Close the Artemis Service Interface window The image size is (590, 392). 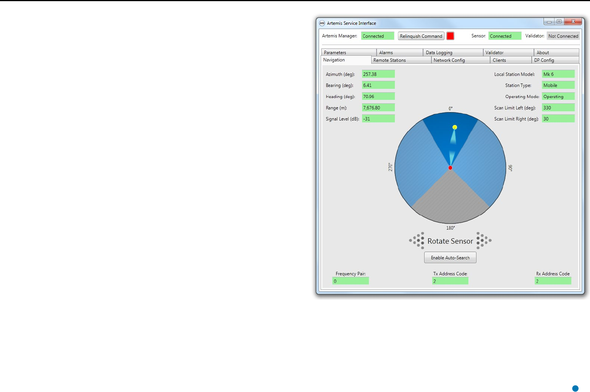(x=573, y=22)
